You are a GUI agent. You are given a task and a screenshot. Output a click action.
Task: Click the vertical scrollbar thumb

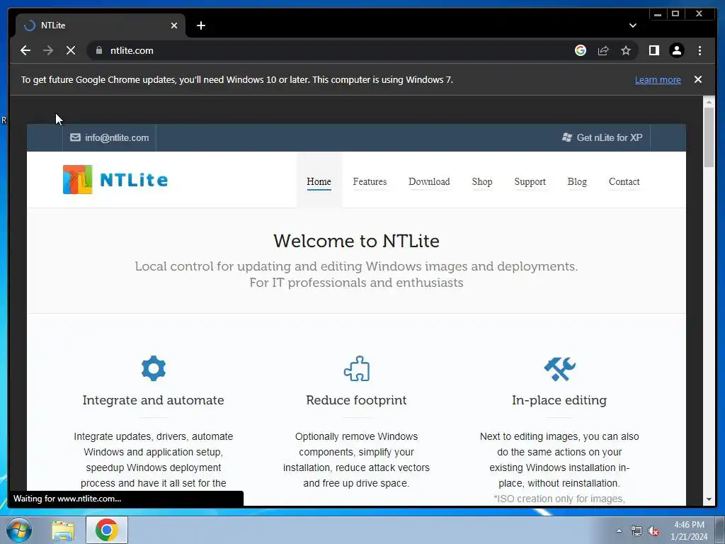(x=709, y=137)
